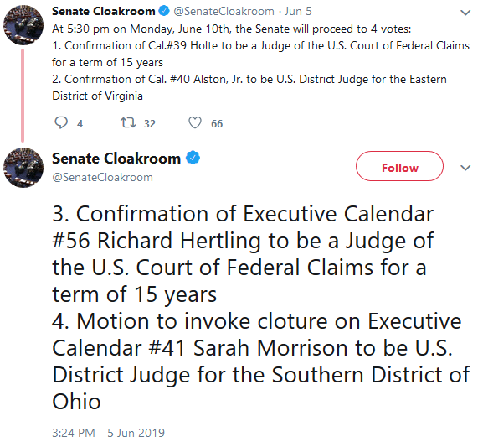483x447 pixels.
Task: Expand first tweet options chevron
Action: coord(465,13)
